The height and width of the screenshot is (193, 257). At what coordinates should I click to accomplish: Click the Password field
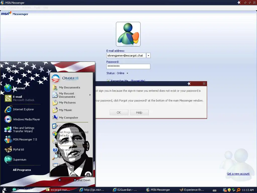point(128,66)
